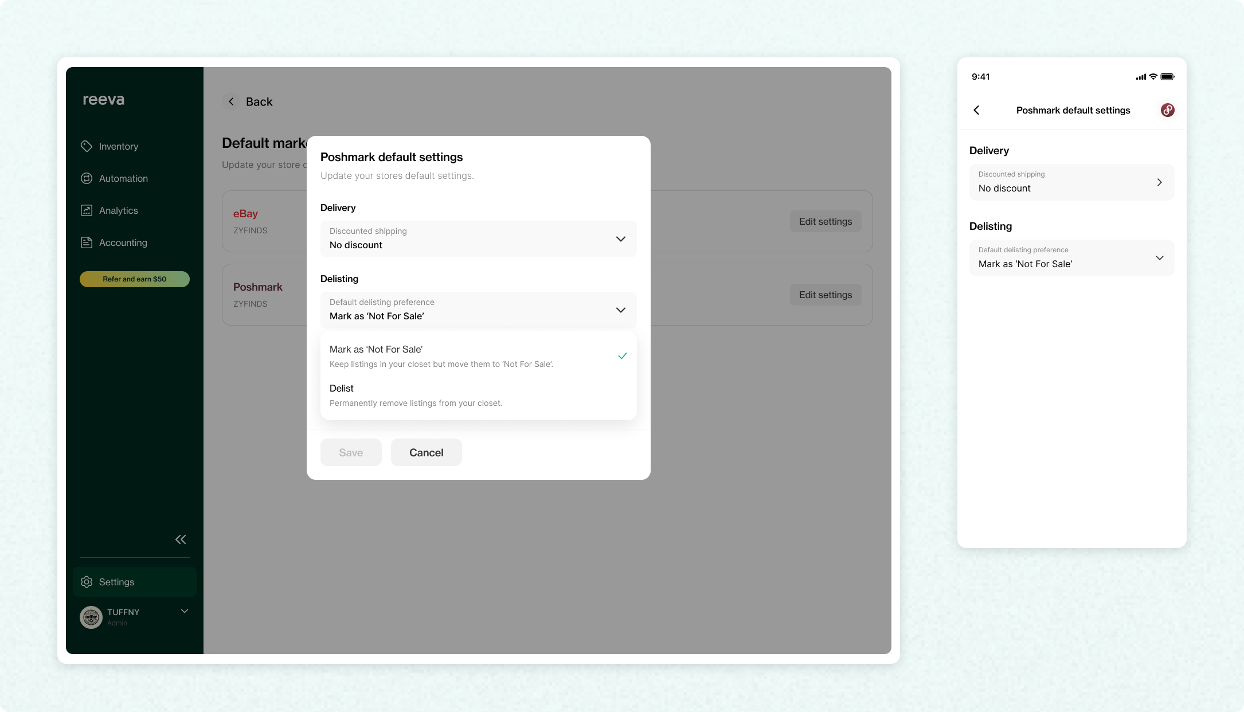Click the reeva logo
Image resolution: width=1244 pixels, height=712 pixels.
click(x=103, y=100)
